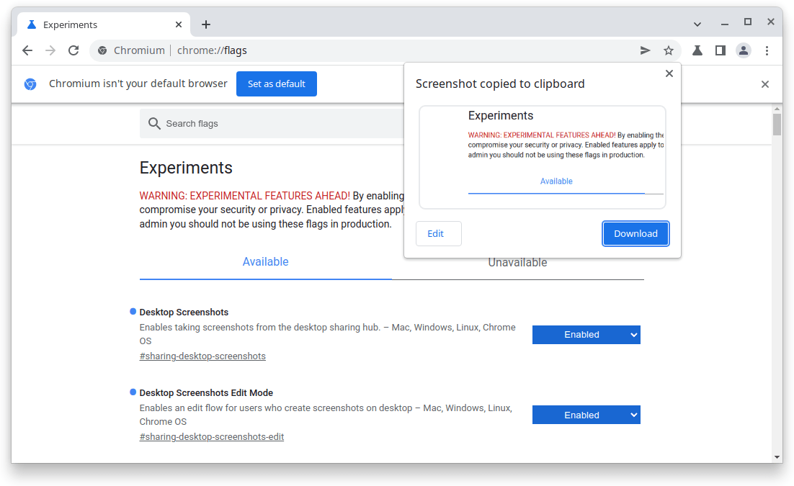Image resolution: width=794 pixels, height=486 pixels.
Task: Open the profile avatar icon
Action: coord(744,50)
